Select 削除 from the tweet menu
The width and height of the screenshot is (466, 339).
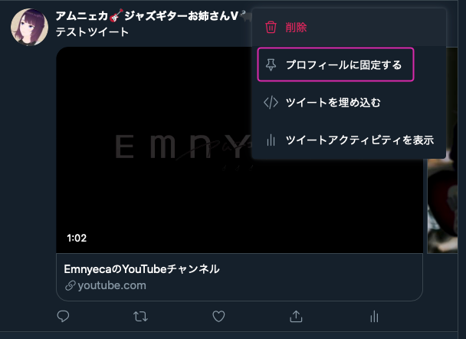point(349,28)
